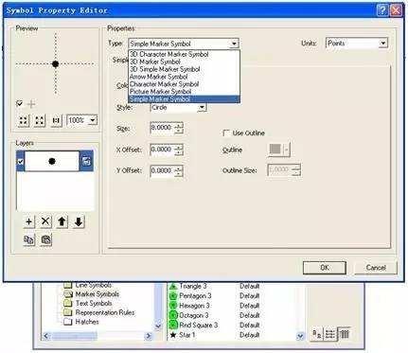408x353 pixels.
Task: Open the Outline color dropdown arrow
Action: click(286, 150)
